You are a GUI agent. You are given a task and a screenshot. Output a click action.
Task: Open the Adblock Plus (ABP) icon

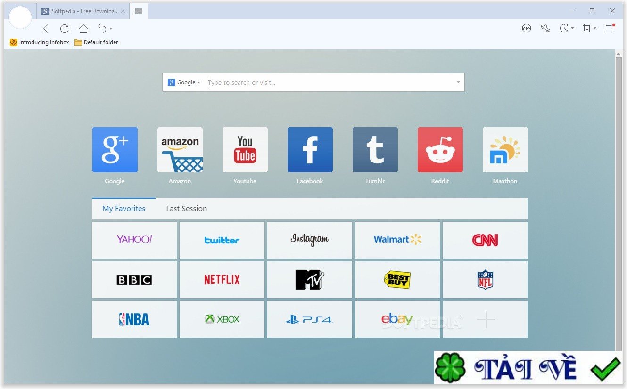click(527, 29)
